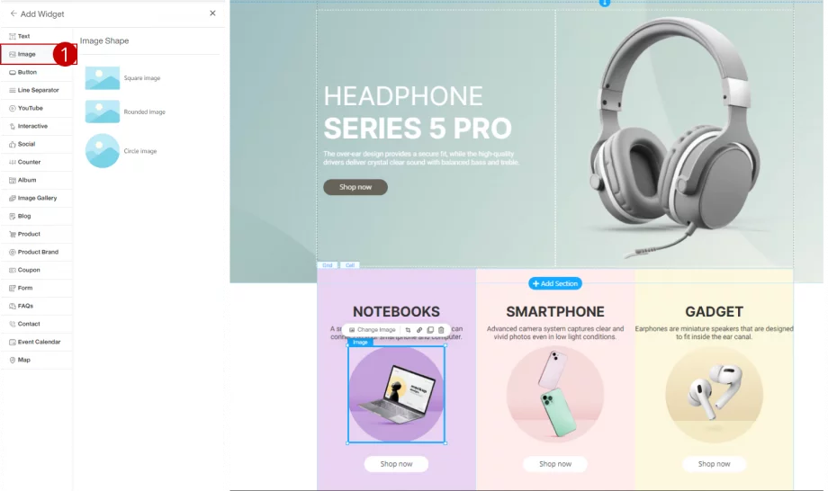This screenshot has width=828, height=491.
Task: Open the Image Gallery widget
Action: (36, 199)
